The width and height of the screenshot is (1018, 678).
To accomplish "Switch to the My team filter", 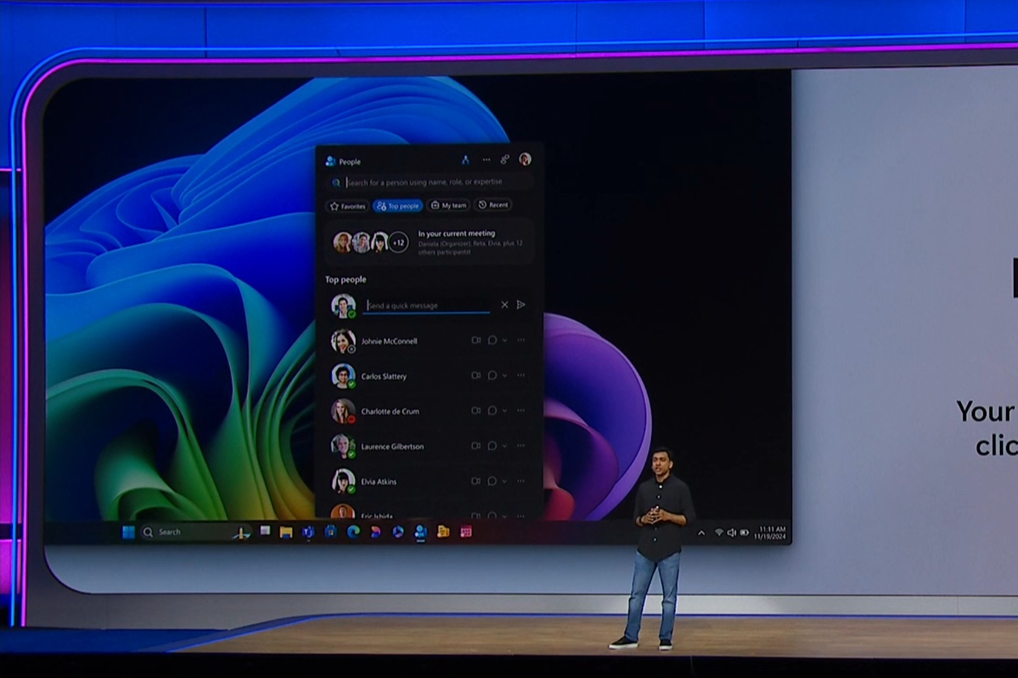I will (449, 205).
